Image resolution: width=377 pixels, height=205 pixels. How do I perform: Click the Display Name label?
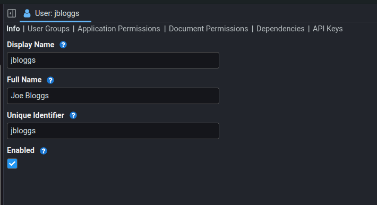(31, 45)
